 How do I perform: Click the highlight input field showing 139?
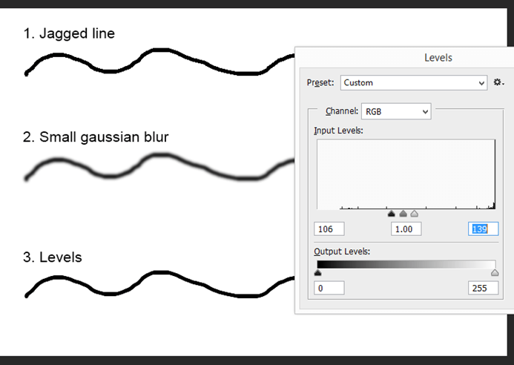(x=483, y=229)
